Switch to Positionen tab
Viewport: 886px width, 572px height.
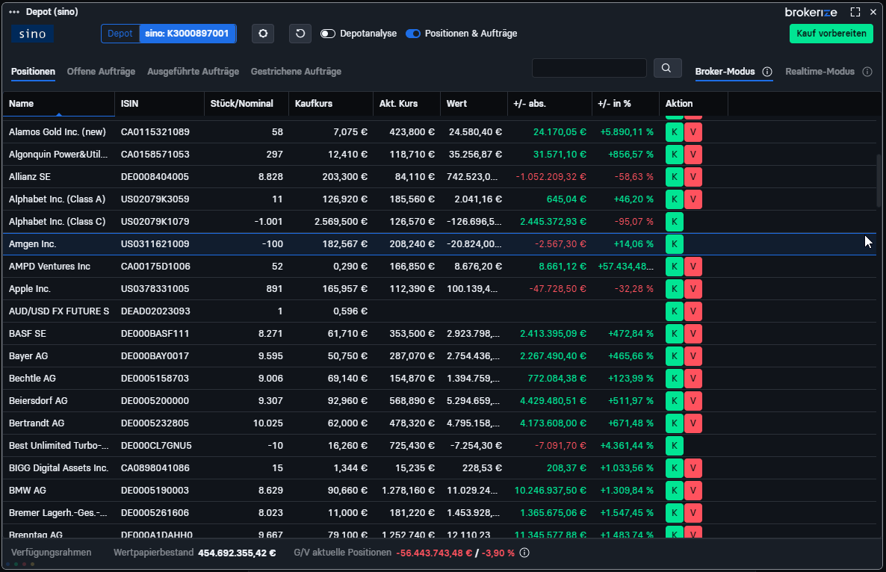coord(33,72)
